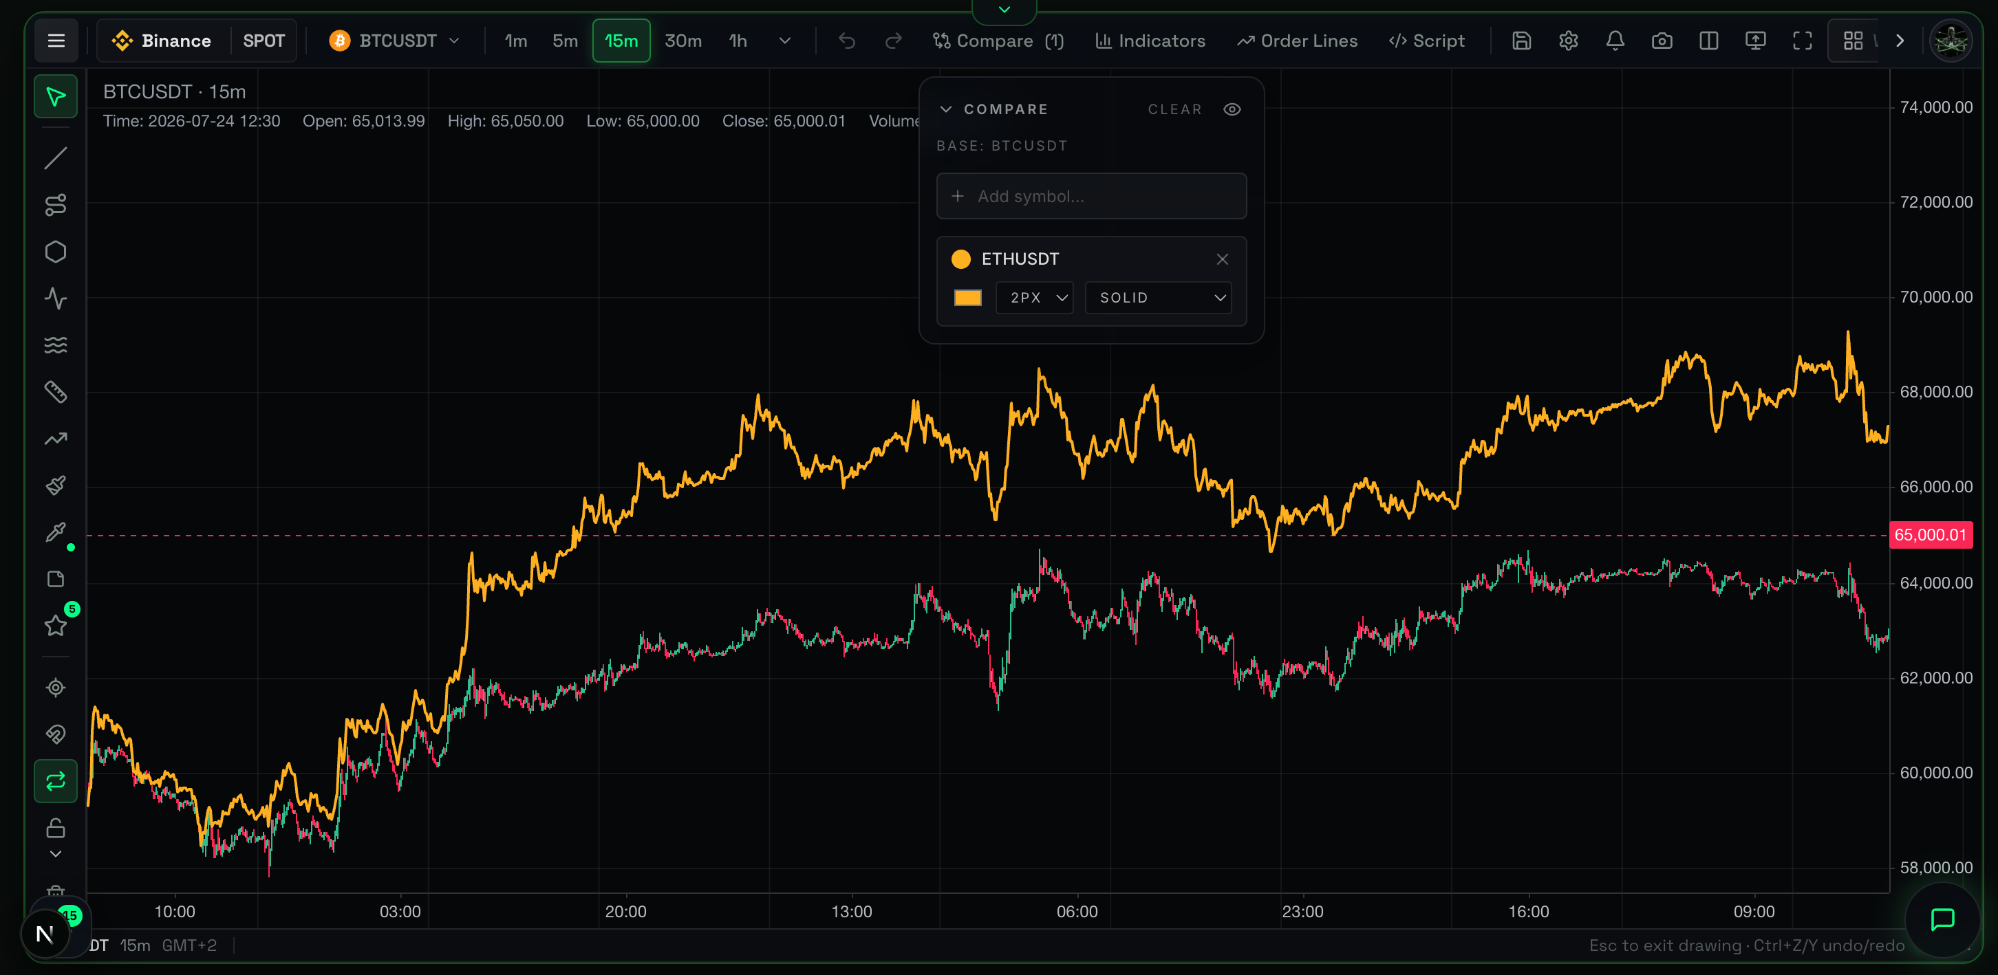Viewport: 1998px width, 975px height.
Task: Open the Fibonacci wave lines tool
Action: (56, 345)
